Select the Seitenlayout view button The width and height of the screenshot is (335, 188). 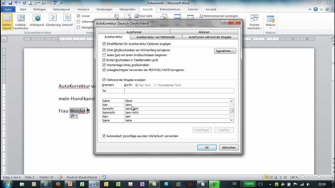pyautogui.click(x=7, y=22)
